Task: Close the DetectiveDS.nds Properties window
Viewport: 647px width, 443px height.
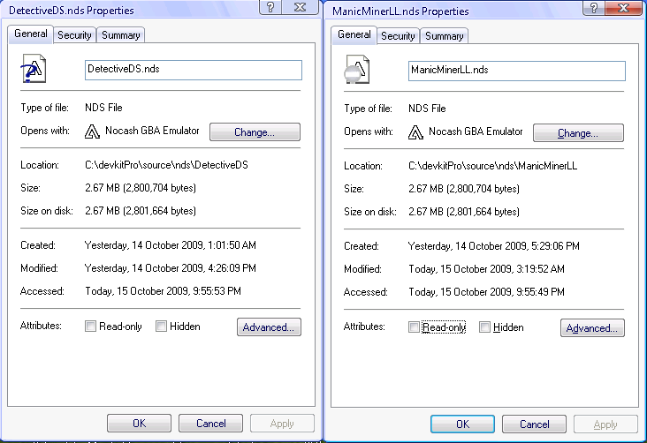Action: [303, 8]
